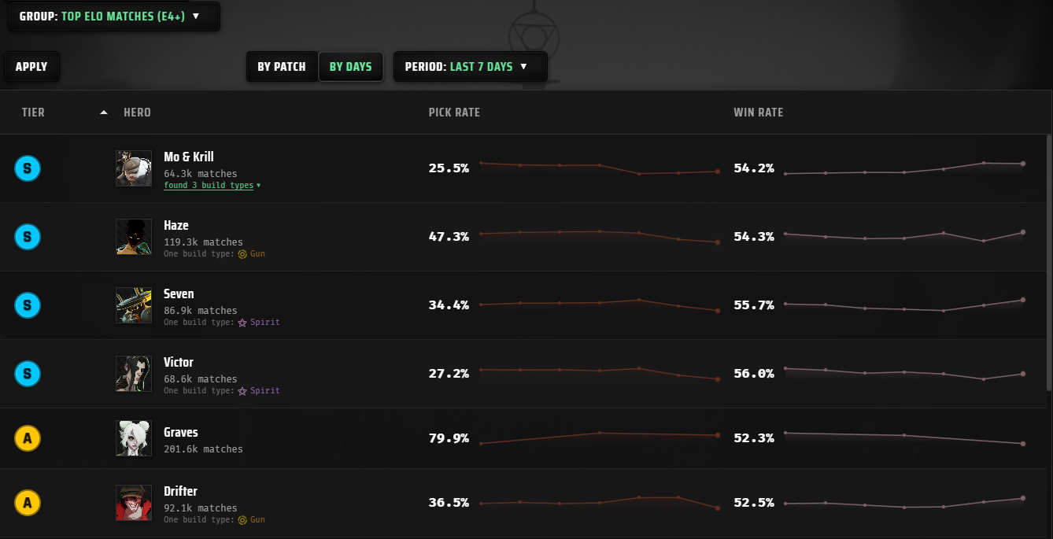Sort table by Tier column
Image resolution: width=1053 pixels, height=539 pixels.
point(33,113)
